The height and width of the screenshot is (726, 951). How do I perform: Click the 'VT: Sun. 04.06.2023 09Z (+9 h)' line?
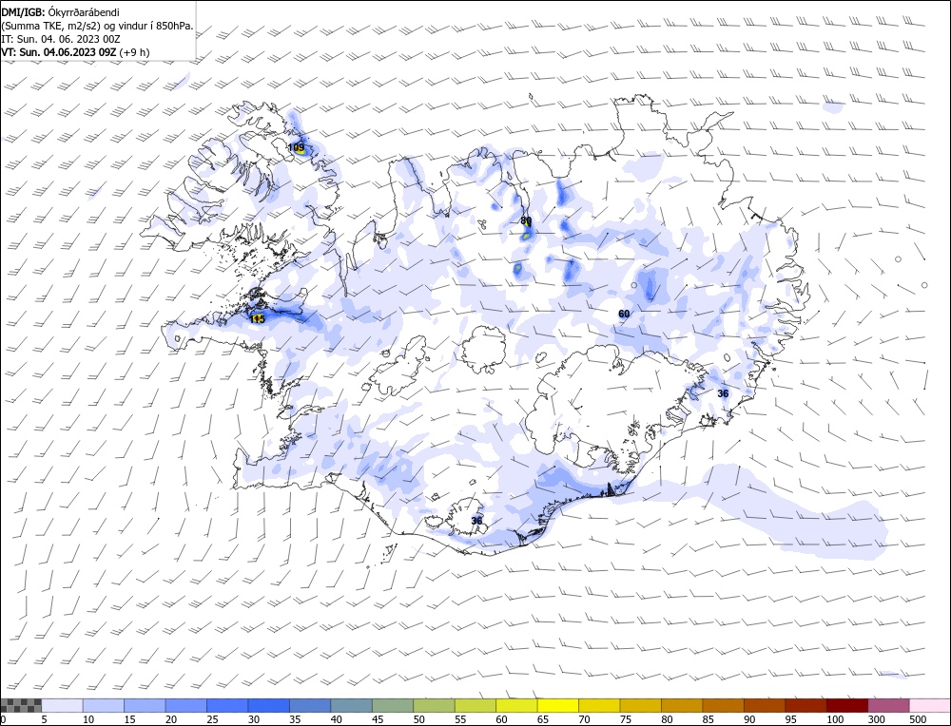75,52
